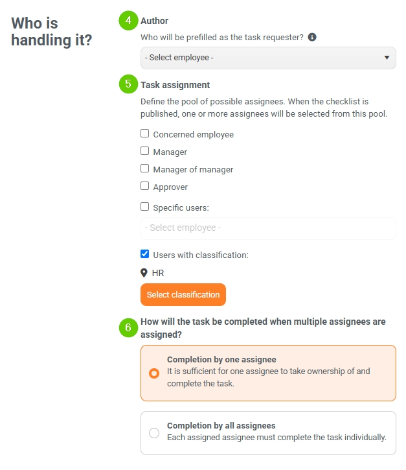
Task: Open the Author Select employee dropdown
Action: [268, 58]
